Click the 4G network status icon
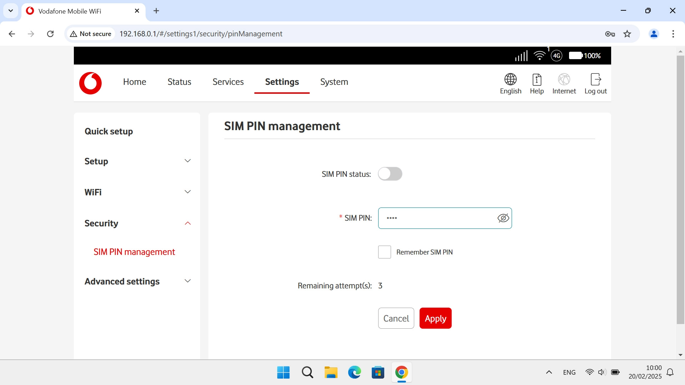Screen dimensions: 685x385 557,56
